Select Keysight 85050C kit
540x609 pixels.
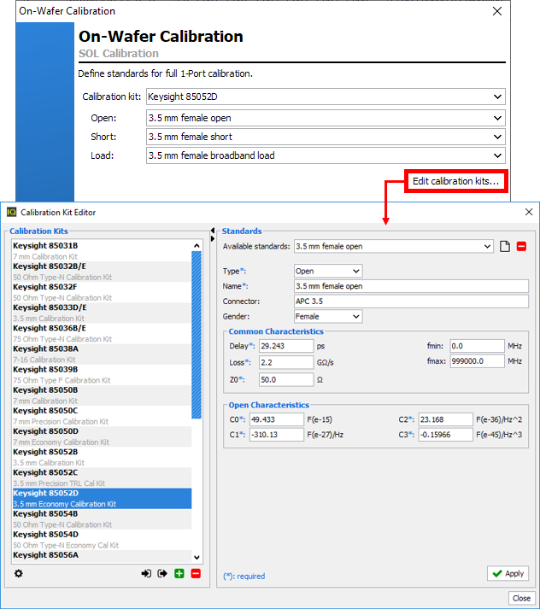click(102, 416)
